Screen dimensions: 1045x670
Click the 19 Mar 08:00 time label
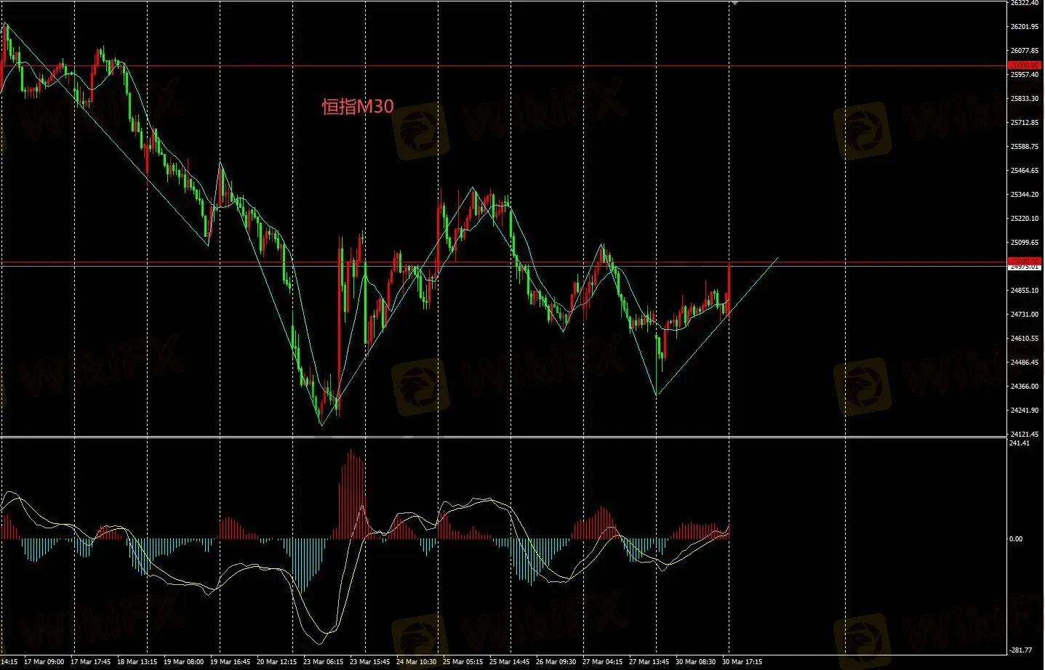tap(183, 662)
